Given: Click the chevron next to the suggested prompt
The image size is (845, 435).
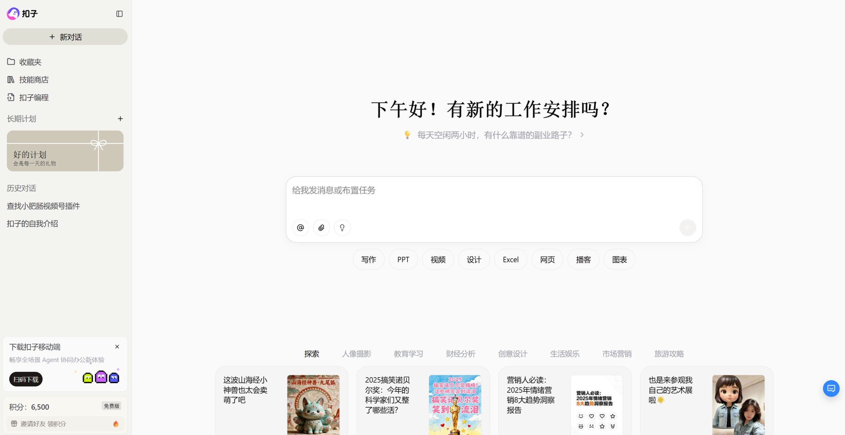Looking at the screenshot, I should (582, 135).
